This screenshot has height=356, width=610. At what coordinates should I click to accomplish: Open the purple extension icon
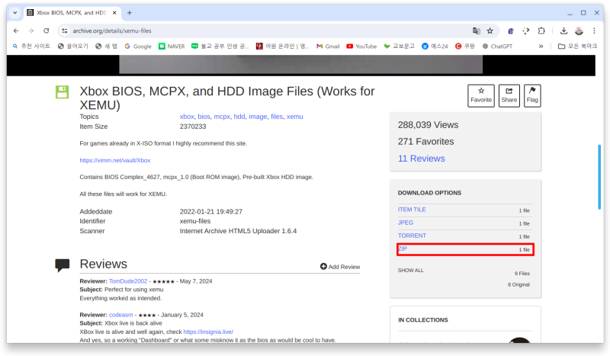pos(511,30)
